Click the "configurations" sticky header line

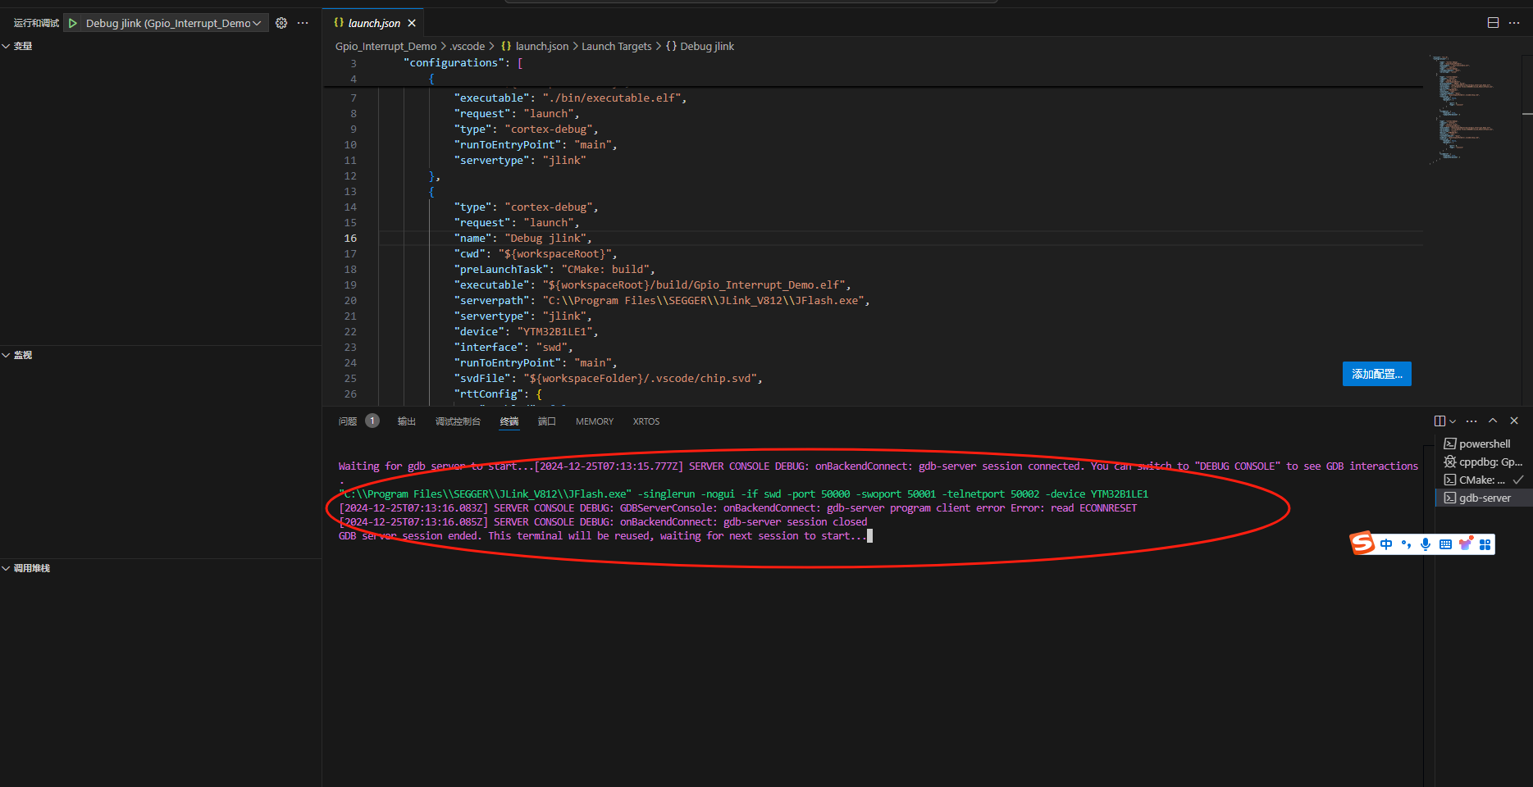[463, 62]
